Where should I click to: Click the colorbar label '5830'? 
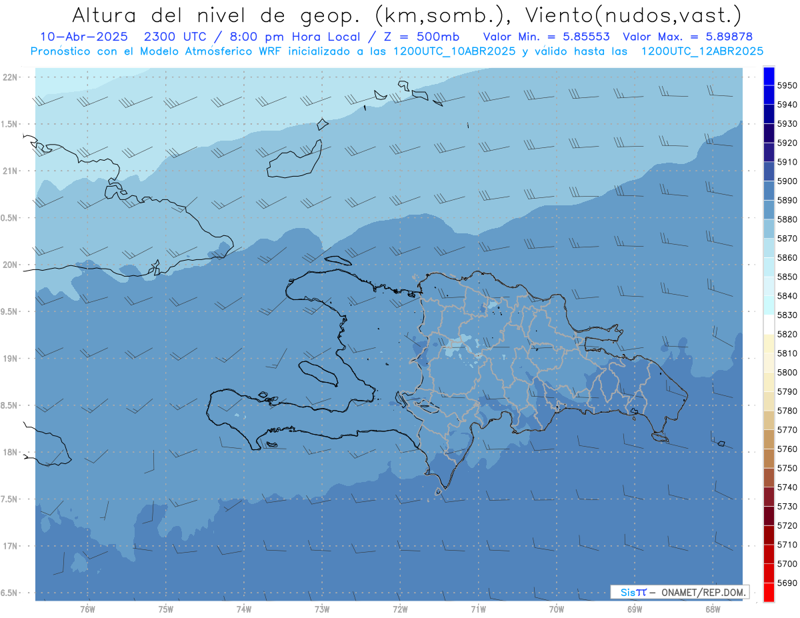tap(787, 315)
